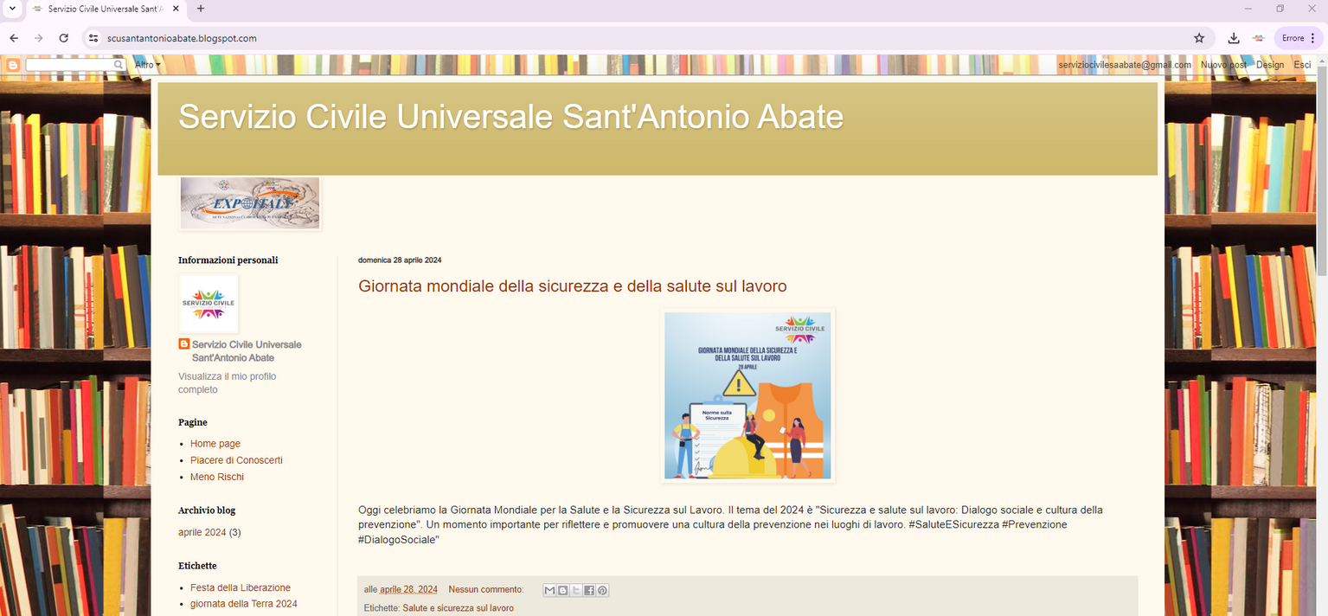Click the Blogger logo in the navbar
This screenshot has height=616, width=1328.
[13, 65]
